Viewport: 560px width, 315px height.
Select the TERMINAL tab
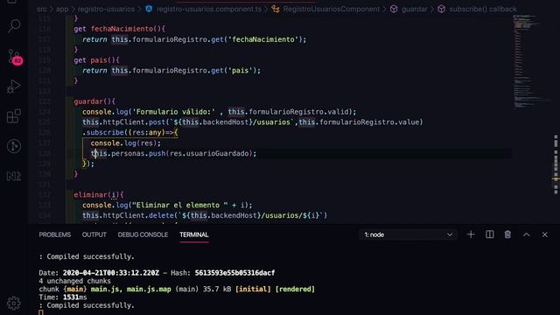pos(194,234)
